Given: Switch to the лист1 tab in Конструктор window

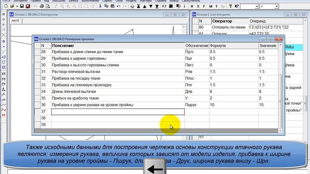Looking at the screenshot, I should [x=15, y=21].
